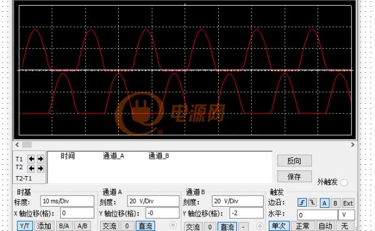Click the 通道_A column header
Screen dimensions: 375x231
pyautogui.click(x=113, y=156)
